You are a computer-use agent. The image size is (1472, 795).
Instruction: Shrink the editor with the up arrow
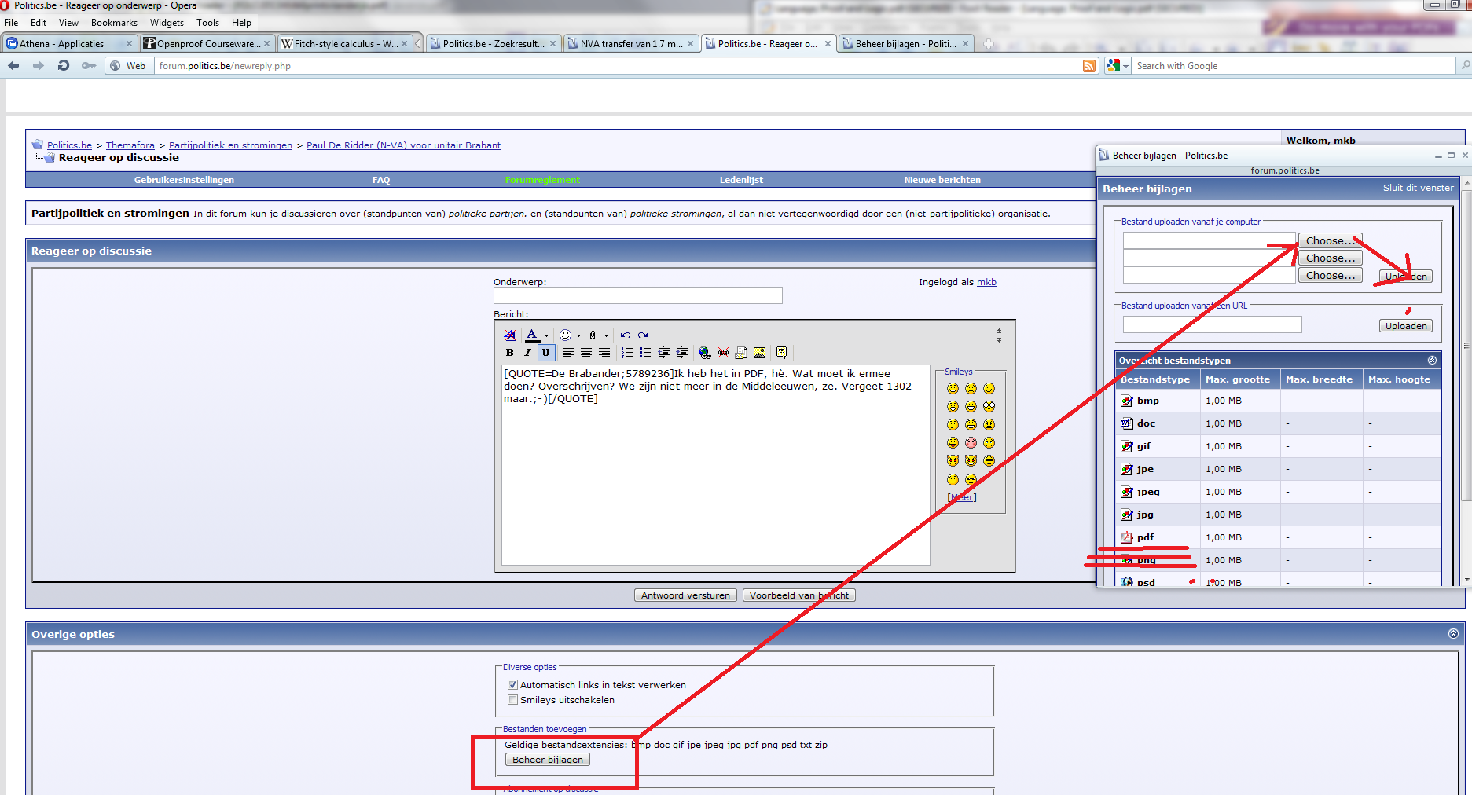click(999, 331)
